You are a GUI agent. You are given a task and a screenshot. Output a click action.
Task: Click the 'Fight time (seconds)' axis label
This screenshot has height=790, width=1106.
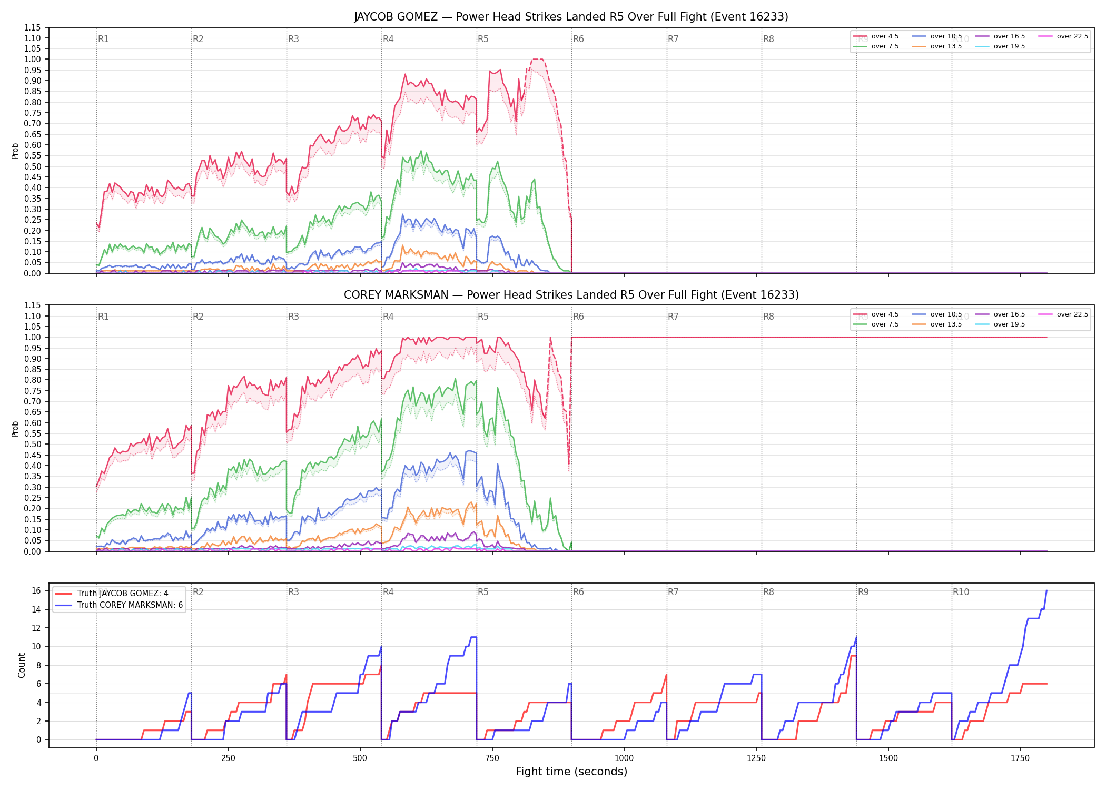571,772
